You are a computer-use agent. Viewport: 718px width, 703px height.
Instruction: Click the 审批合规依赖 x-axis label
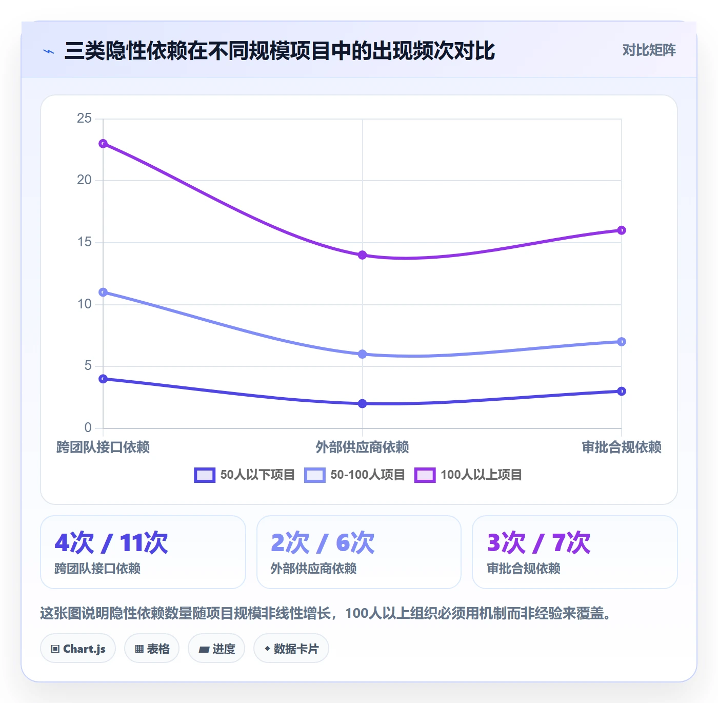622,447
